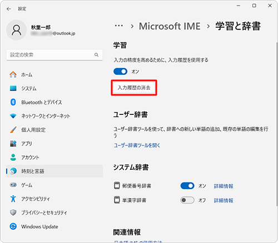Open ユーザー辞書ツールを開く link
The width and height of the screenshot is (278, 243).
pyautogui.click(x=137, y=145)
